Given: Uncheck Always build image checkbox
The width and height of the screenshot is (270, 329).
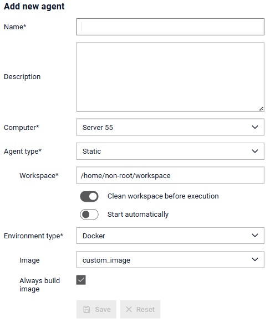Looking at the screenshot, I should pos(81,280).
